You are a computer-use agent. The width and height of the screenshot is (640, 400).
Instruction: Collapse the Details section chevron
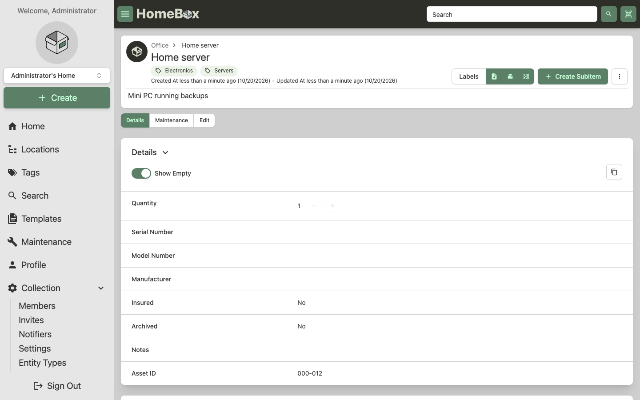pyautogui.click(x=165, y=152)
